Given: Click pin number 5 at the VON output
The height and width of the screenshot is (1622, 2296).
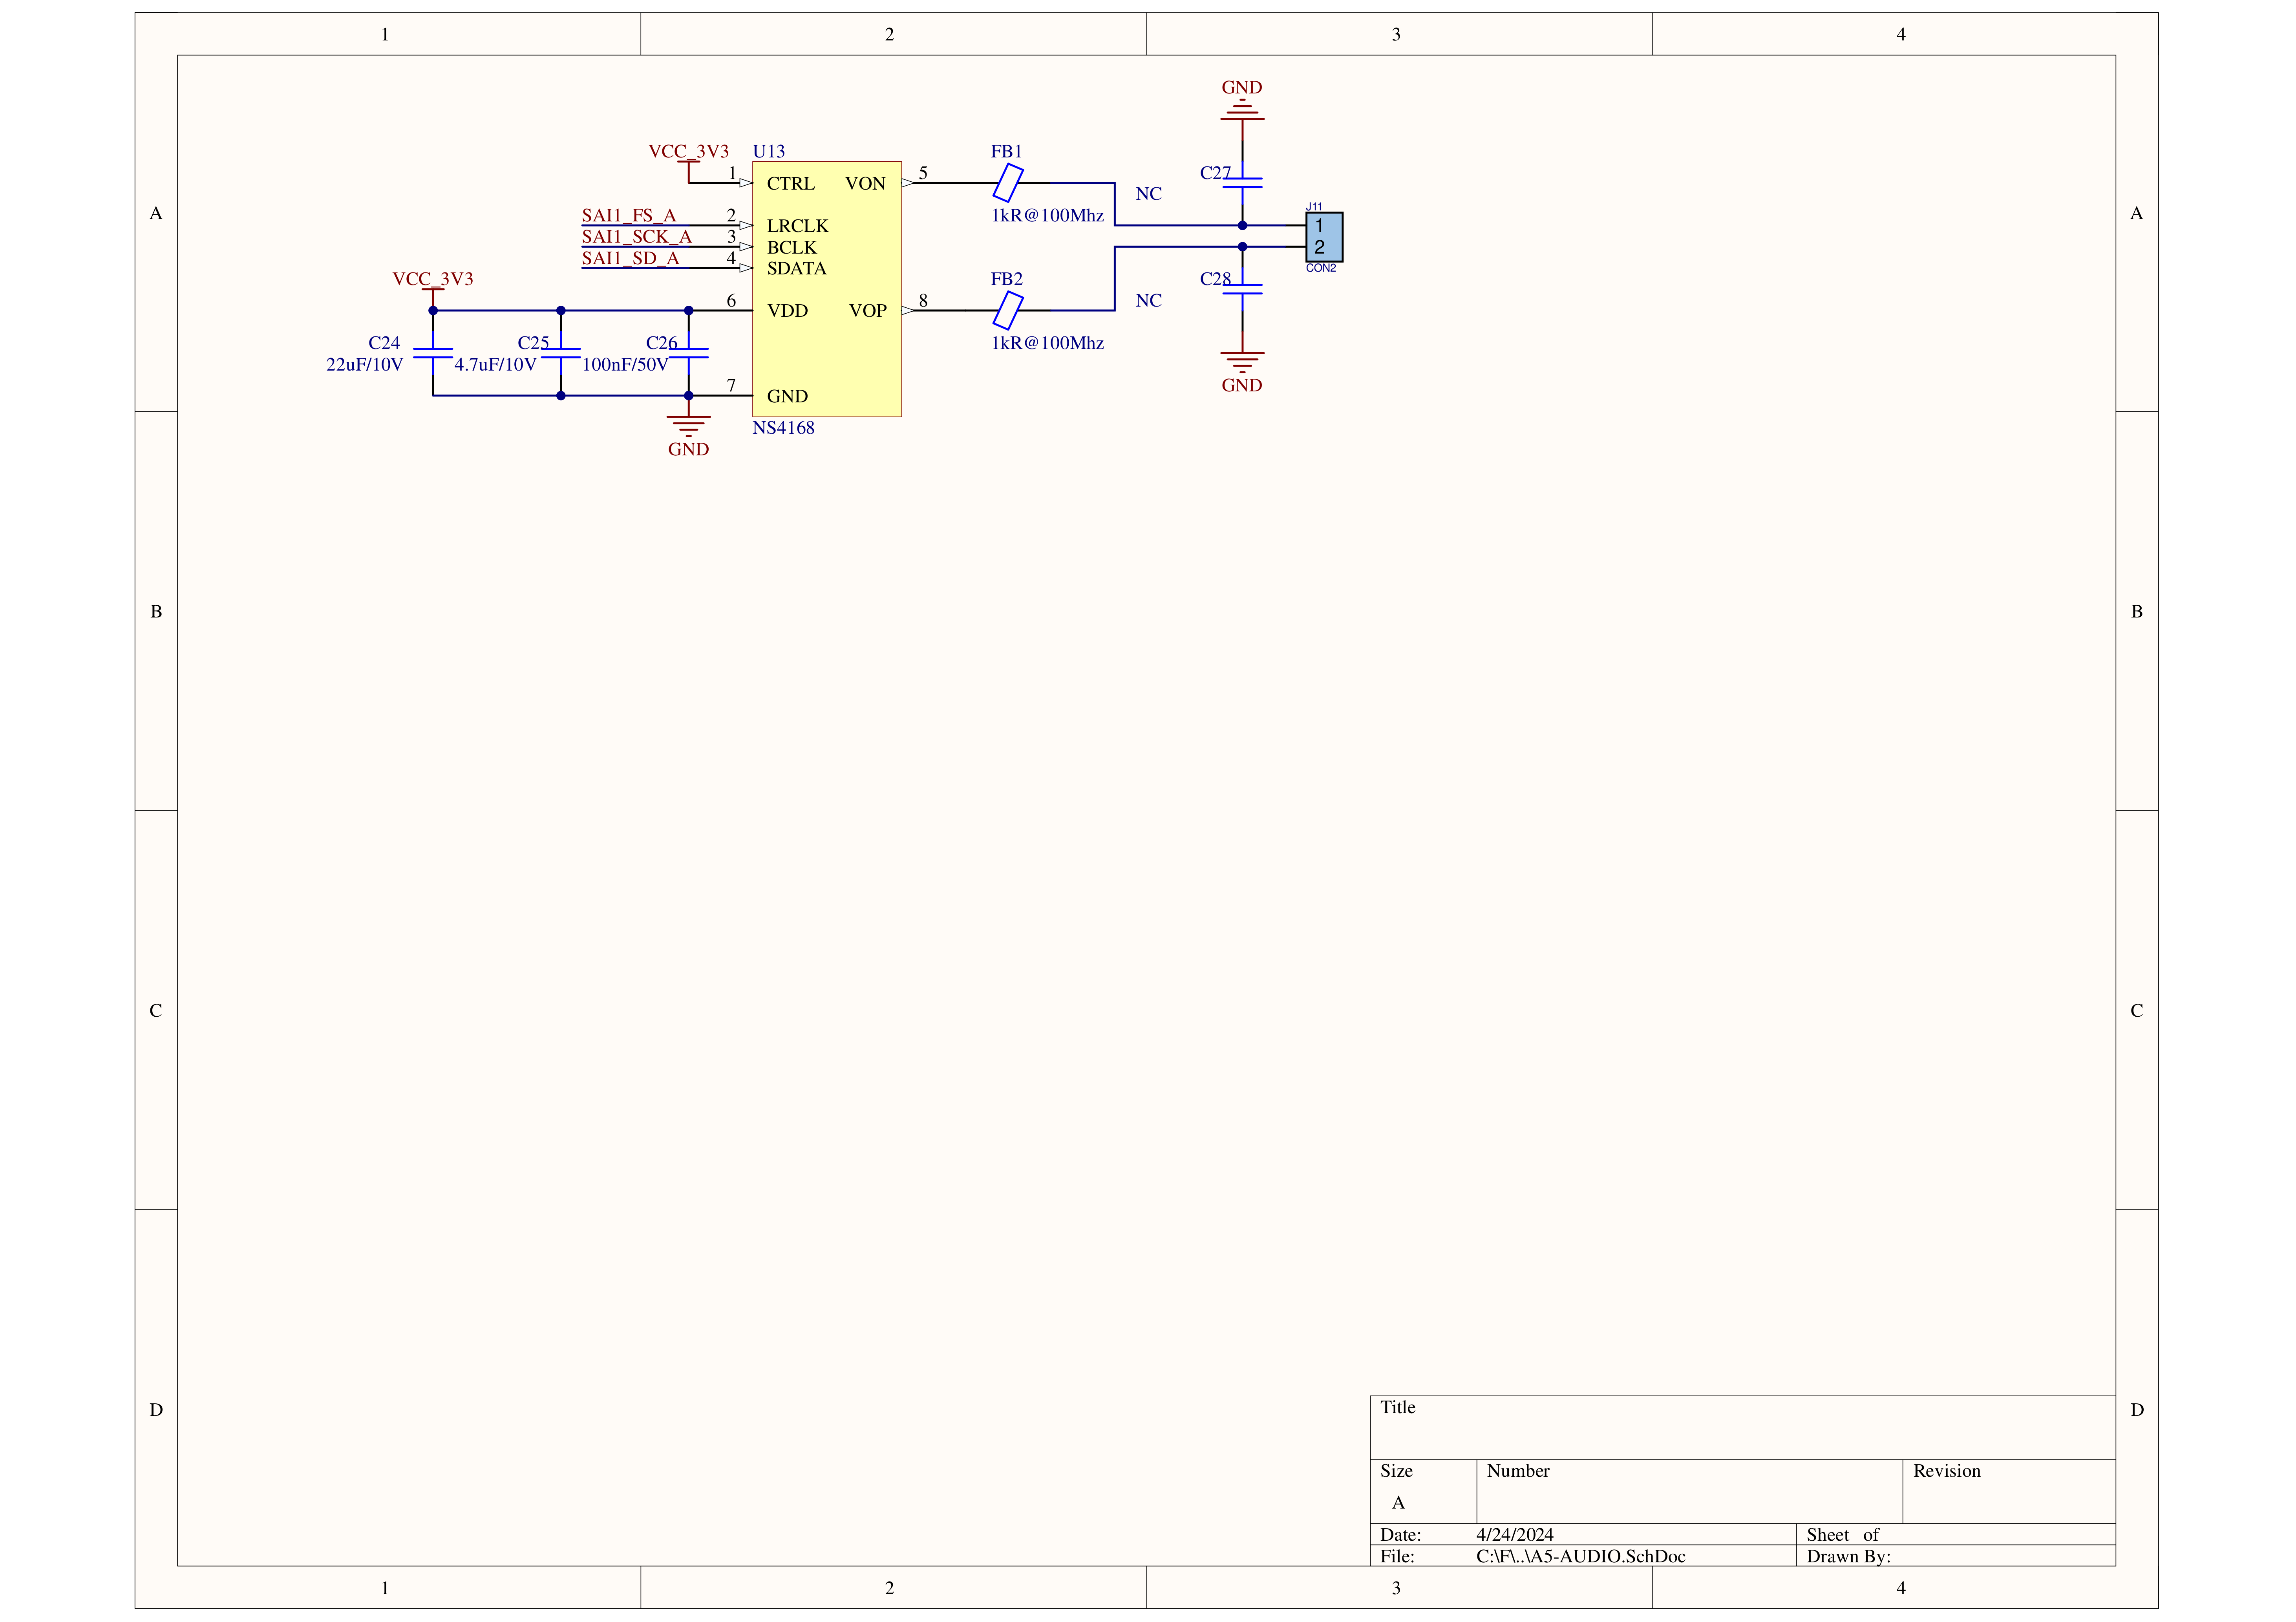Looking at the screenshot, I should click(x=923, y=173).
